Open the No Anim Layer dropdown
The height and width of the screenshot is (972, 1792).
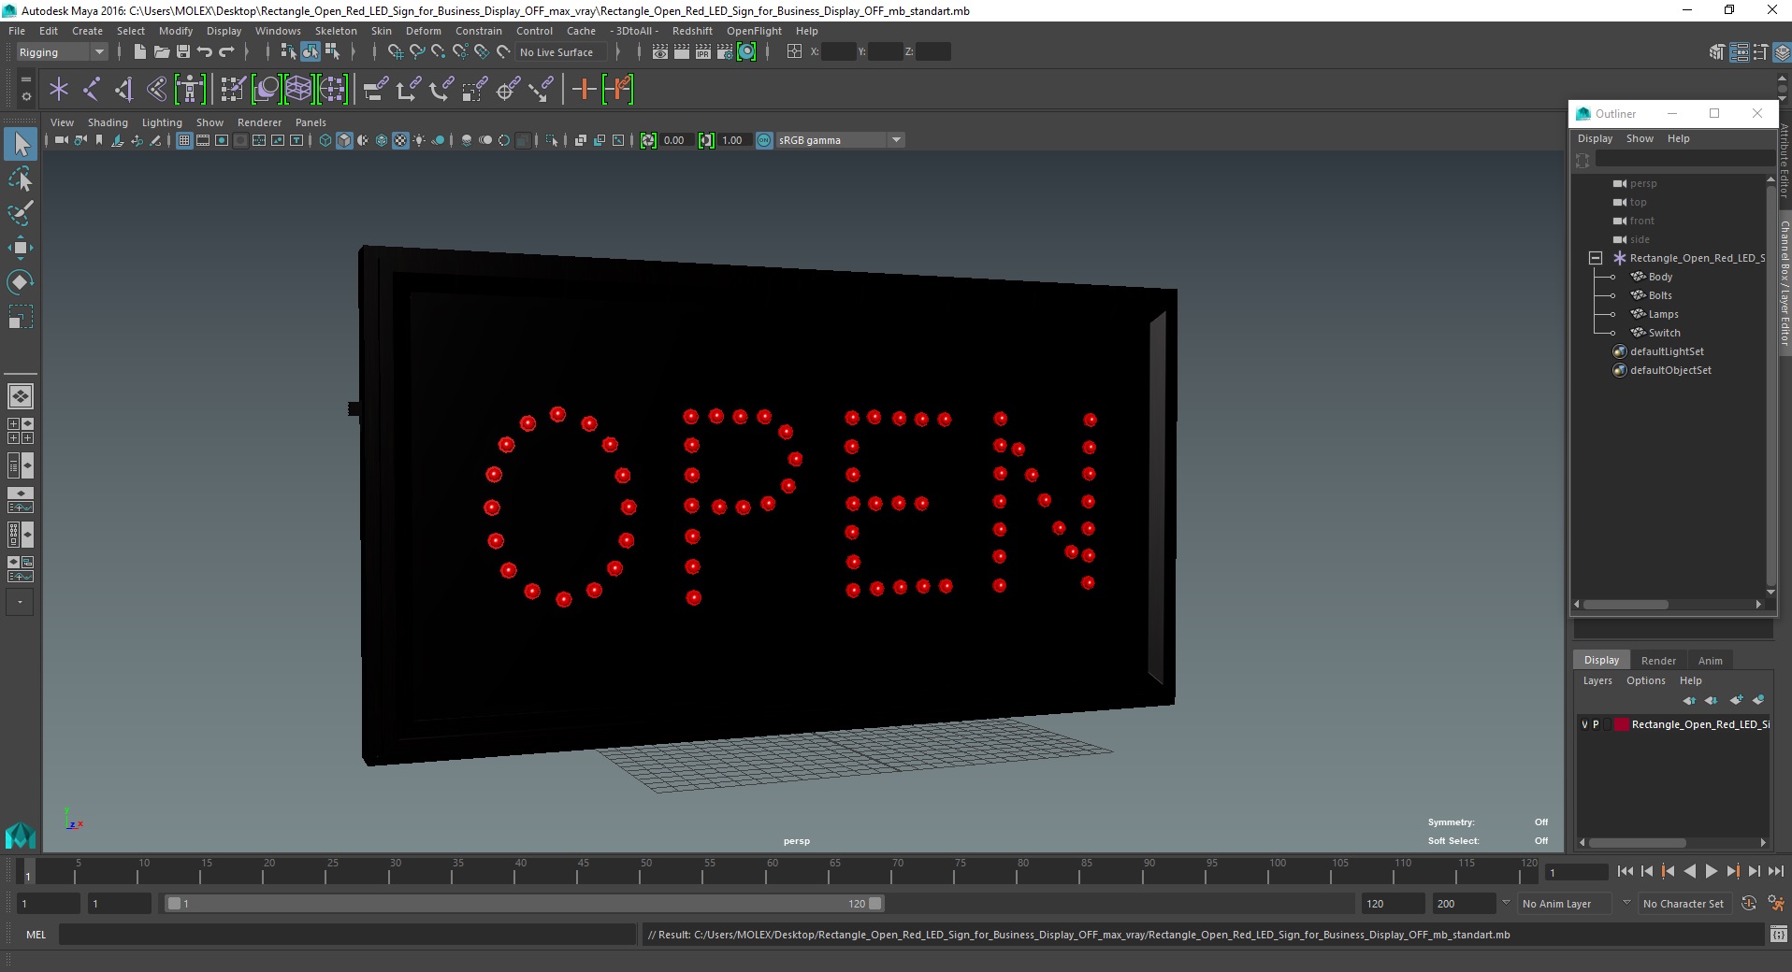coord(1565,904)
